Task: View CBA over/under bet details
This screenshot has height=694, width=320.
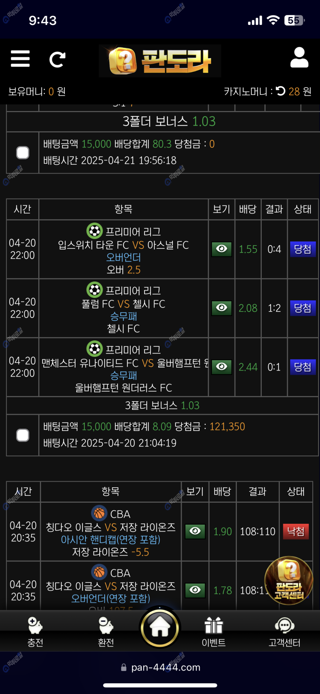Action: pos(195,590)
